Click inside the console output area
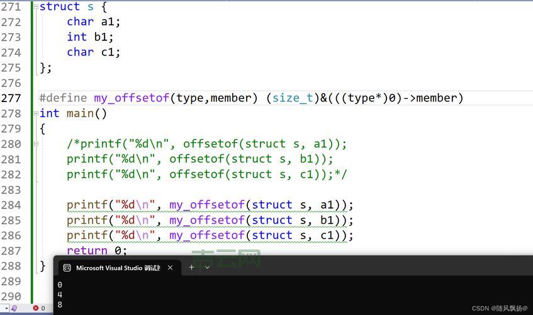 tap(283, 293)
